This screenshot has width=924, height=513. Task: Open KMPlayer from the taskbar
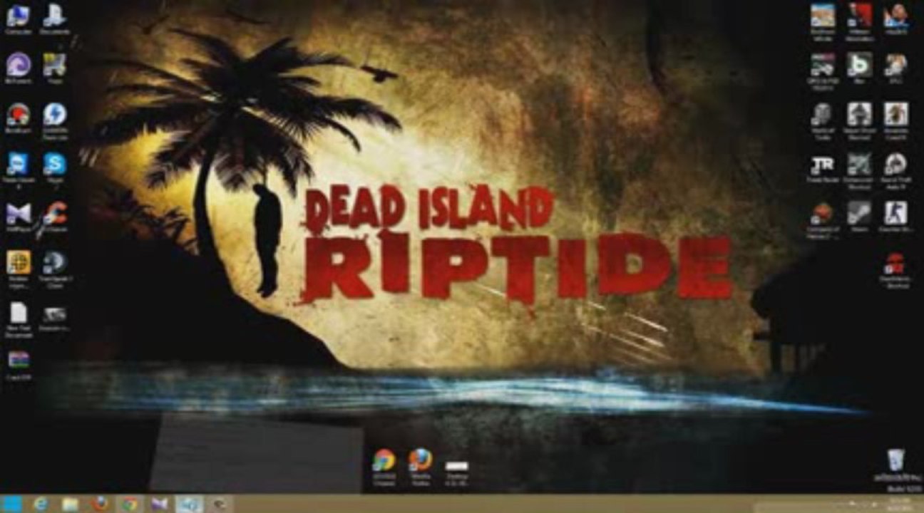(x=160, y=504)
